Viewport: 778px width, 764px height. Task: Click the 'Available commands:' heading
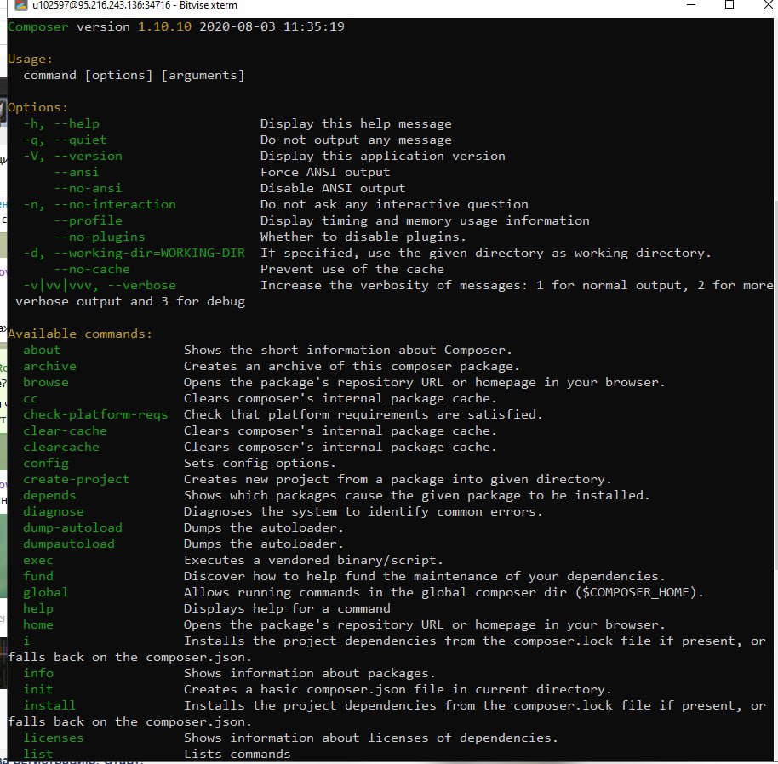tap(80, 334)
